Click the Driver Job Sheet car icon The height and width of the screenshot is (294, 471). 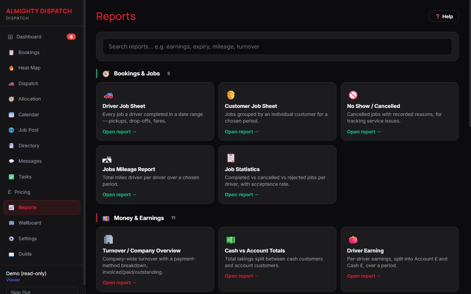click(x=108, y=95)
